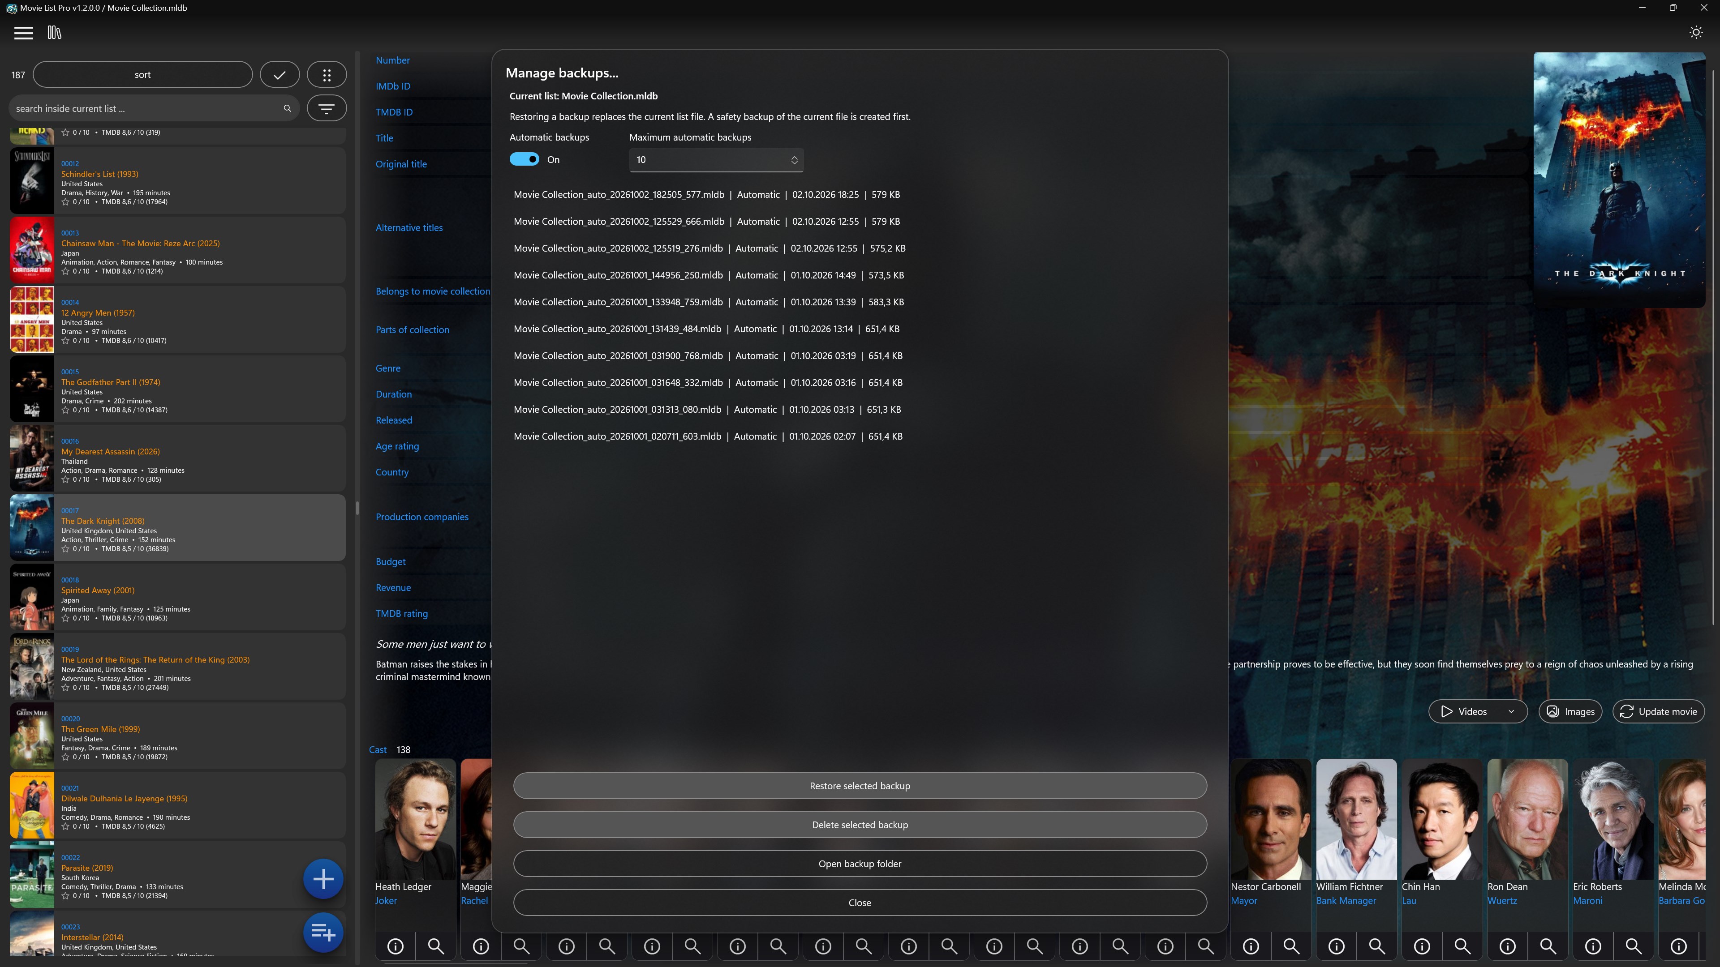
Task: Click info icon under Nestor Carbonell
Action: [1251, 946]
